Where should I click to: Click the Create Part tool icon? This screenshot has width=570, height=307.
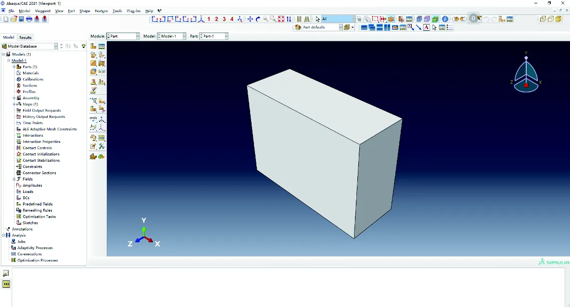(x=93, y=47)
